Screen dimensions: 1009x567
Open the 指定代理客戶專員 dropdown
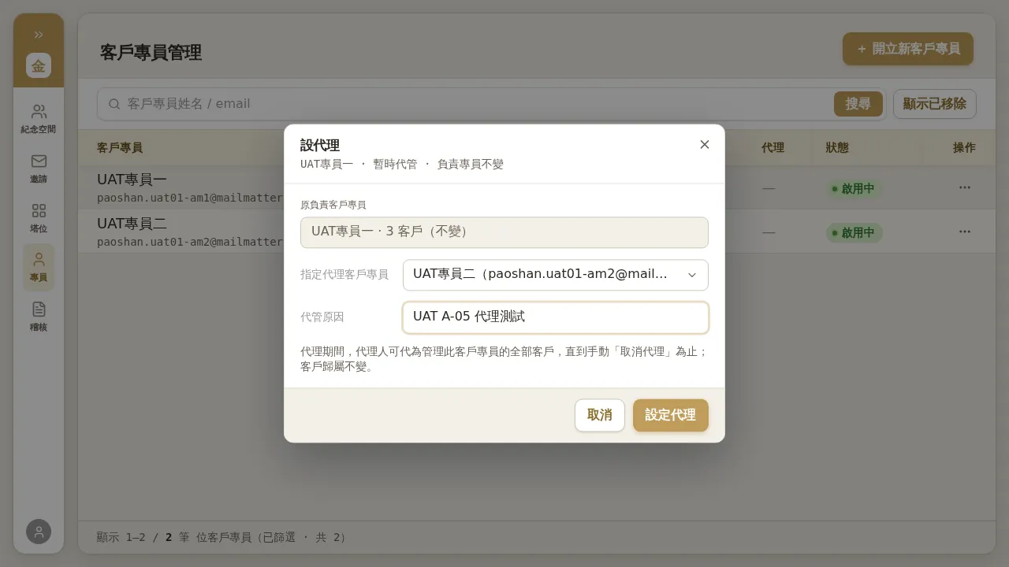pos(556,275)
